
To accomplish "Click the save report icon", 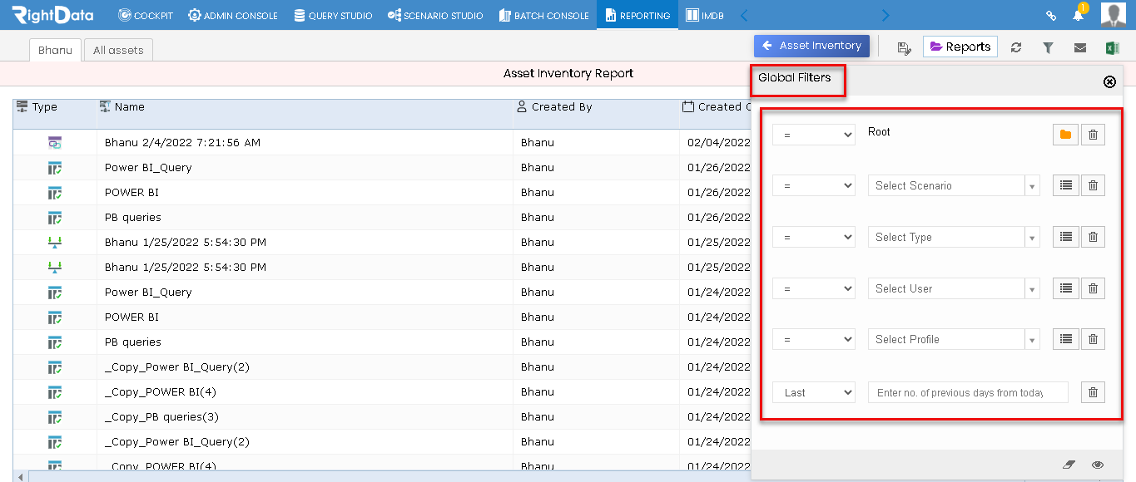I will [x=904, y=47].
